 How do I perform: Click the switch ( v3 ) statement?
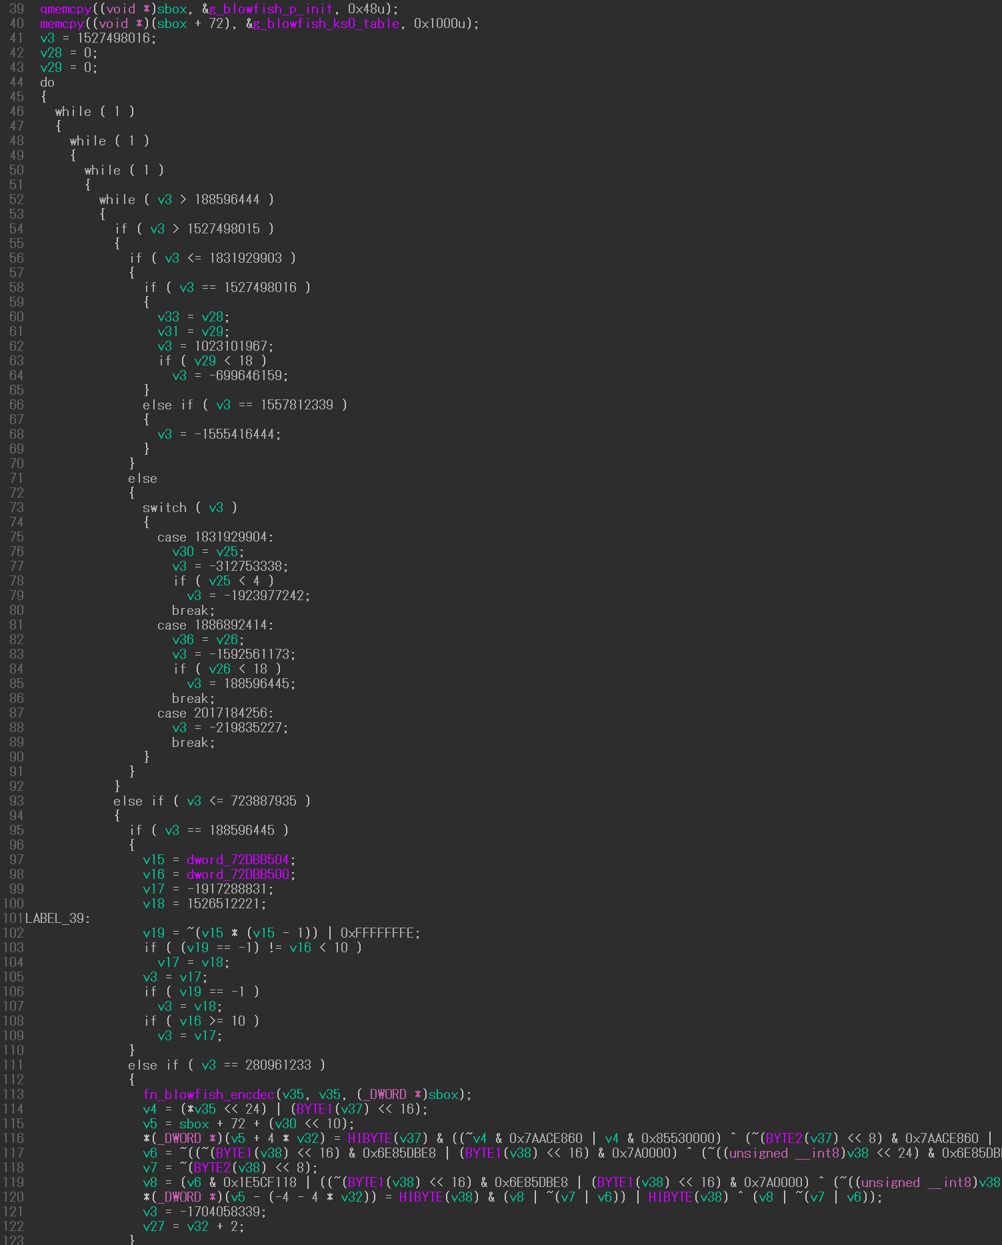(x=190, y=507)
